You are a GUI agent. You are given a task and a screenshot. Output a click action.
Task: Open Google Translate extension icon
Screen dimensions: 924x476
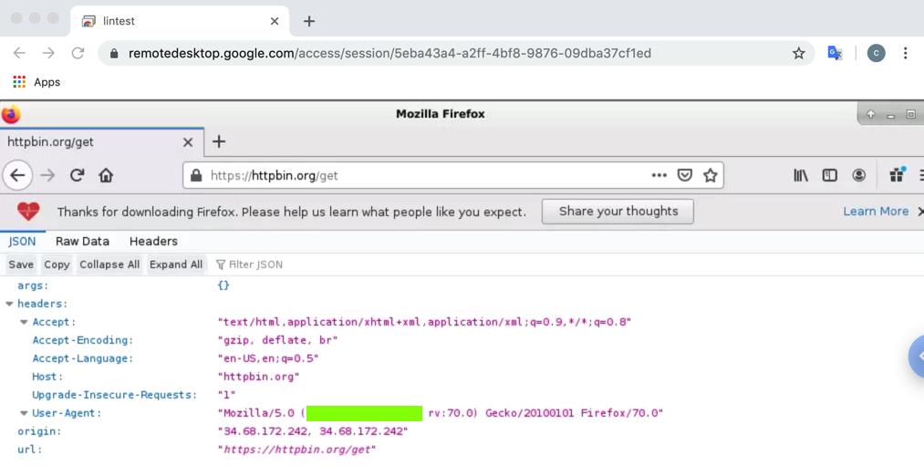pos(835,53)
